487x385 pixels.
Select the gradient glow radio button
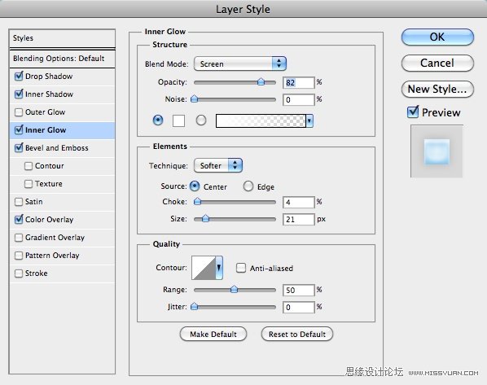click(201, 120)
